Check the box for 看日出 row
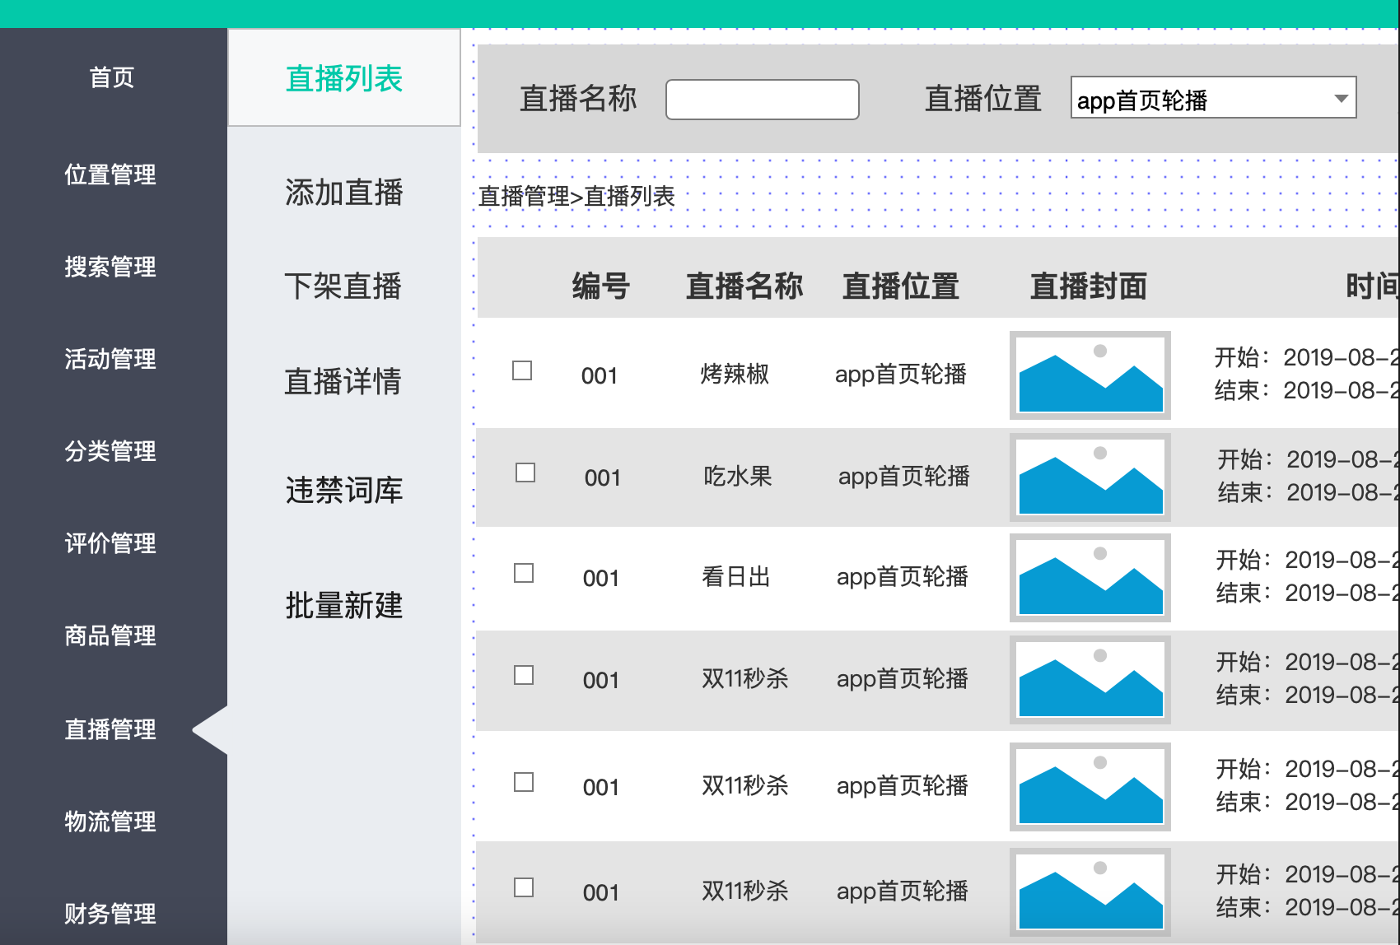The height and width of the screenshot is (945, 1400). pos(524,573)
